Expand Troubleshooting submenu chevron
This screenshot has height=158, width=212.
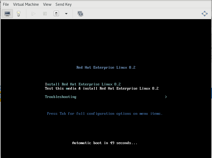[166, 97]
